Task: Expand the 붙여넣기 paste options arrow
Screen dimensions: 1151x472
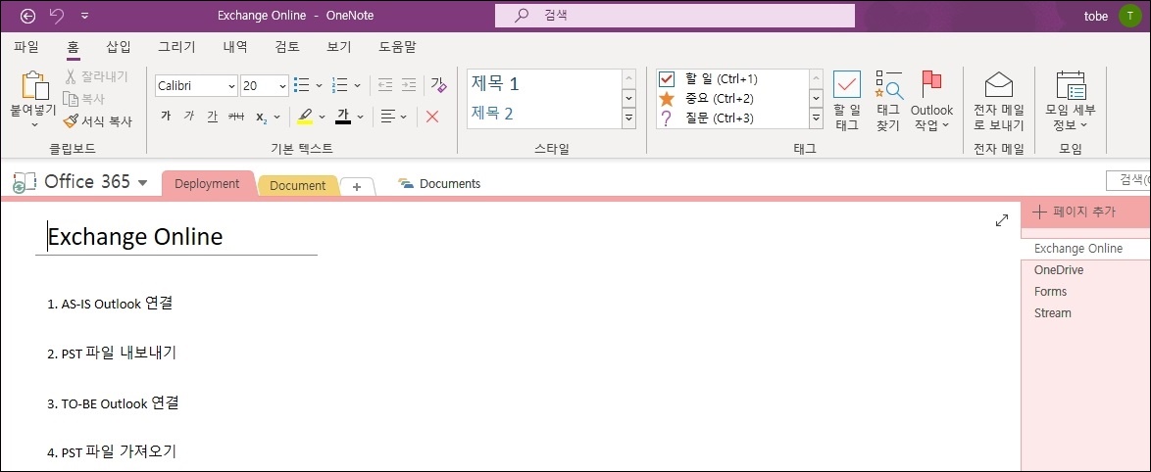Action: (x=33, y=124)
